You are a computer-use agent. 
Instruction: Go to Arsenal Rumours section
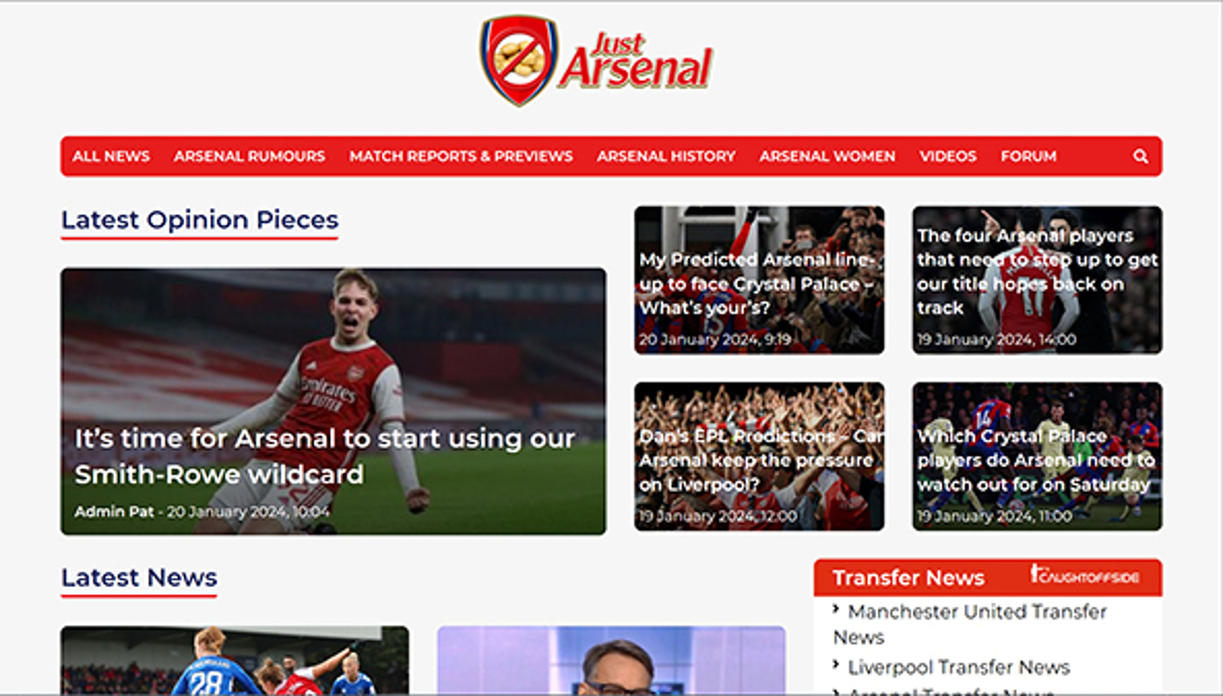click(x=249, y=156)
